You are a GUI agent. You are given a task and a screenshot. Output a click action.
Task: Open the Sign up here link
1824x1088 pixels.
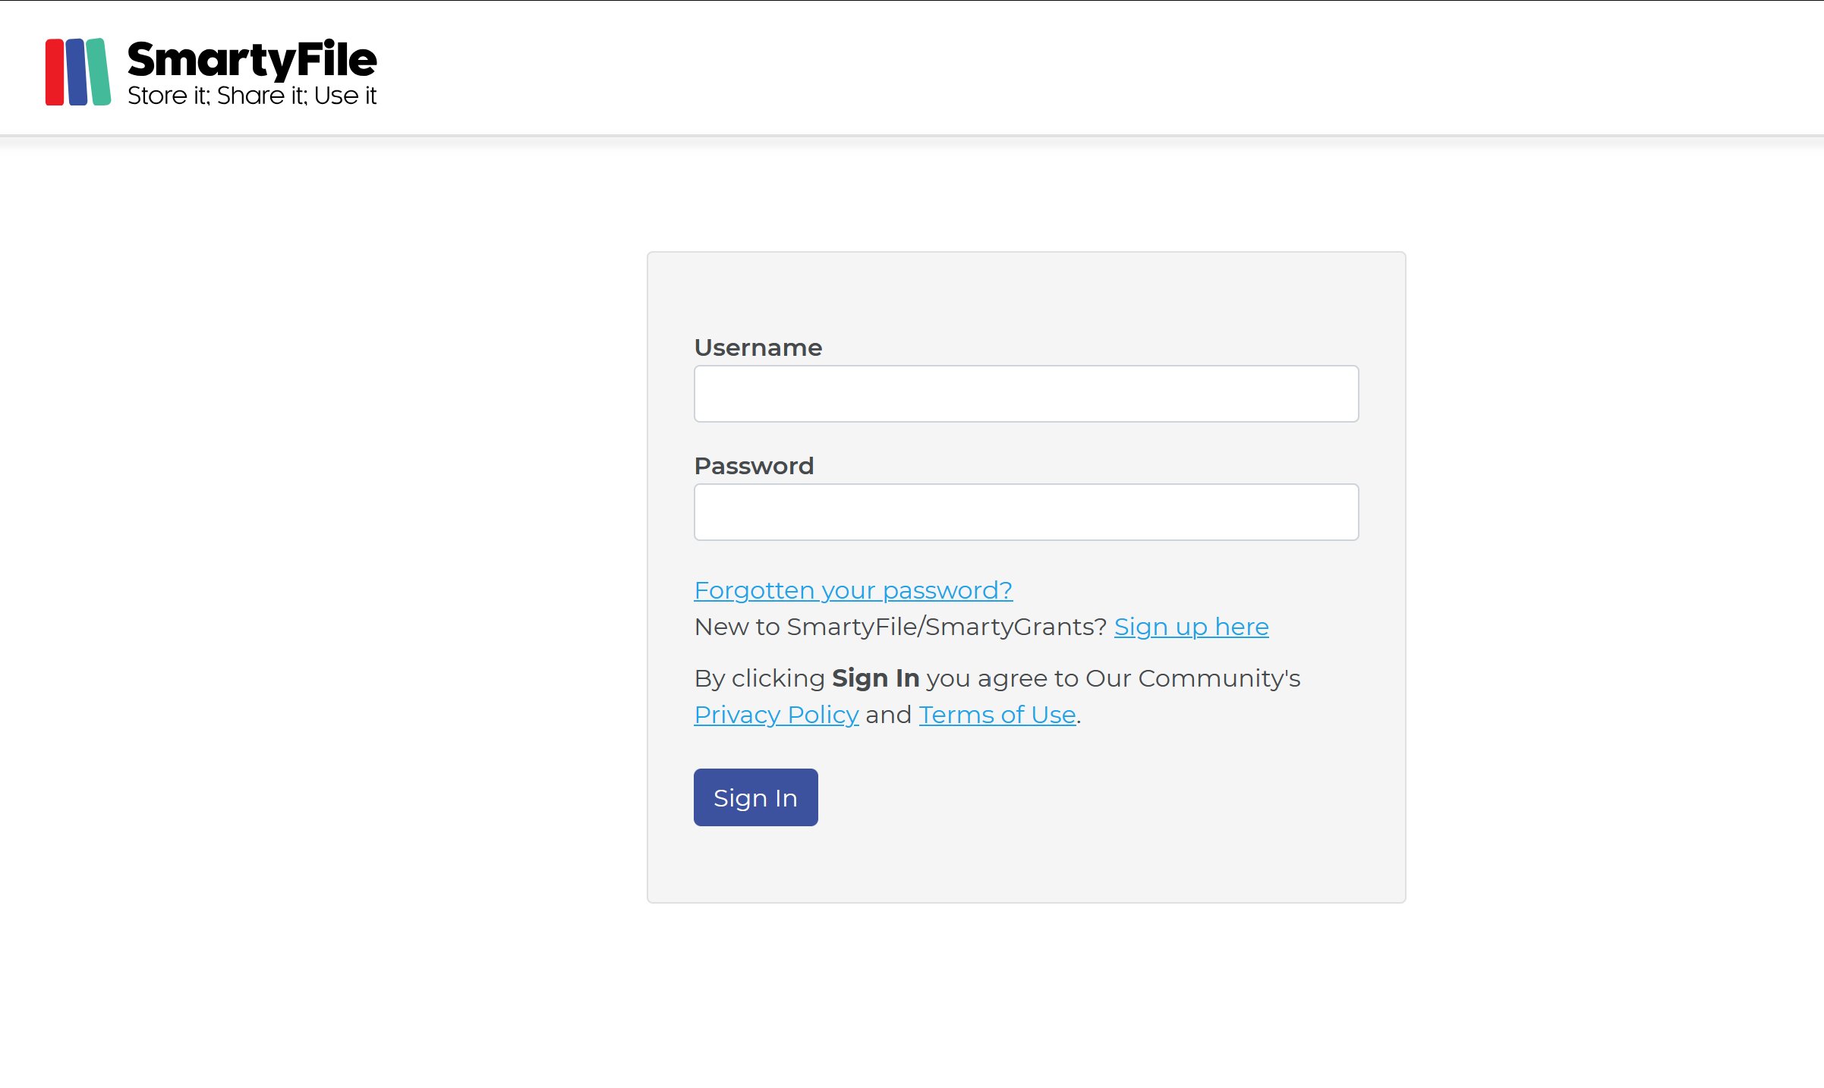[x=1191, y=627]
